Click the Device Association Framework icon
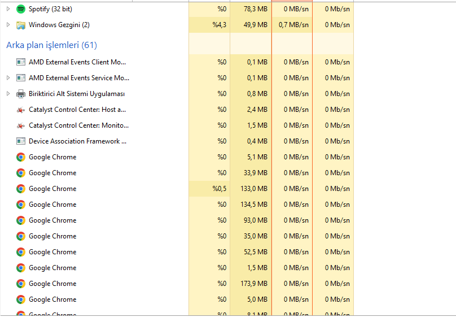This screenshot has width=456, height=317. point(21,141)
